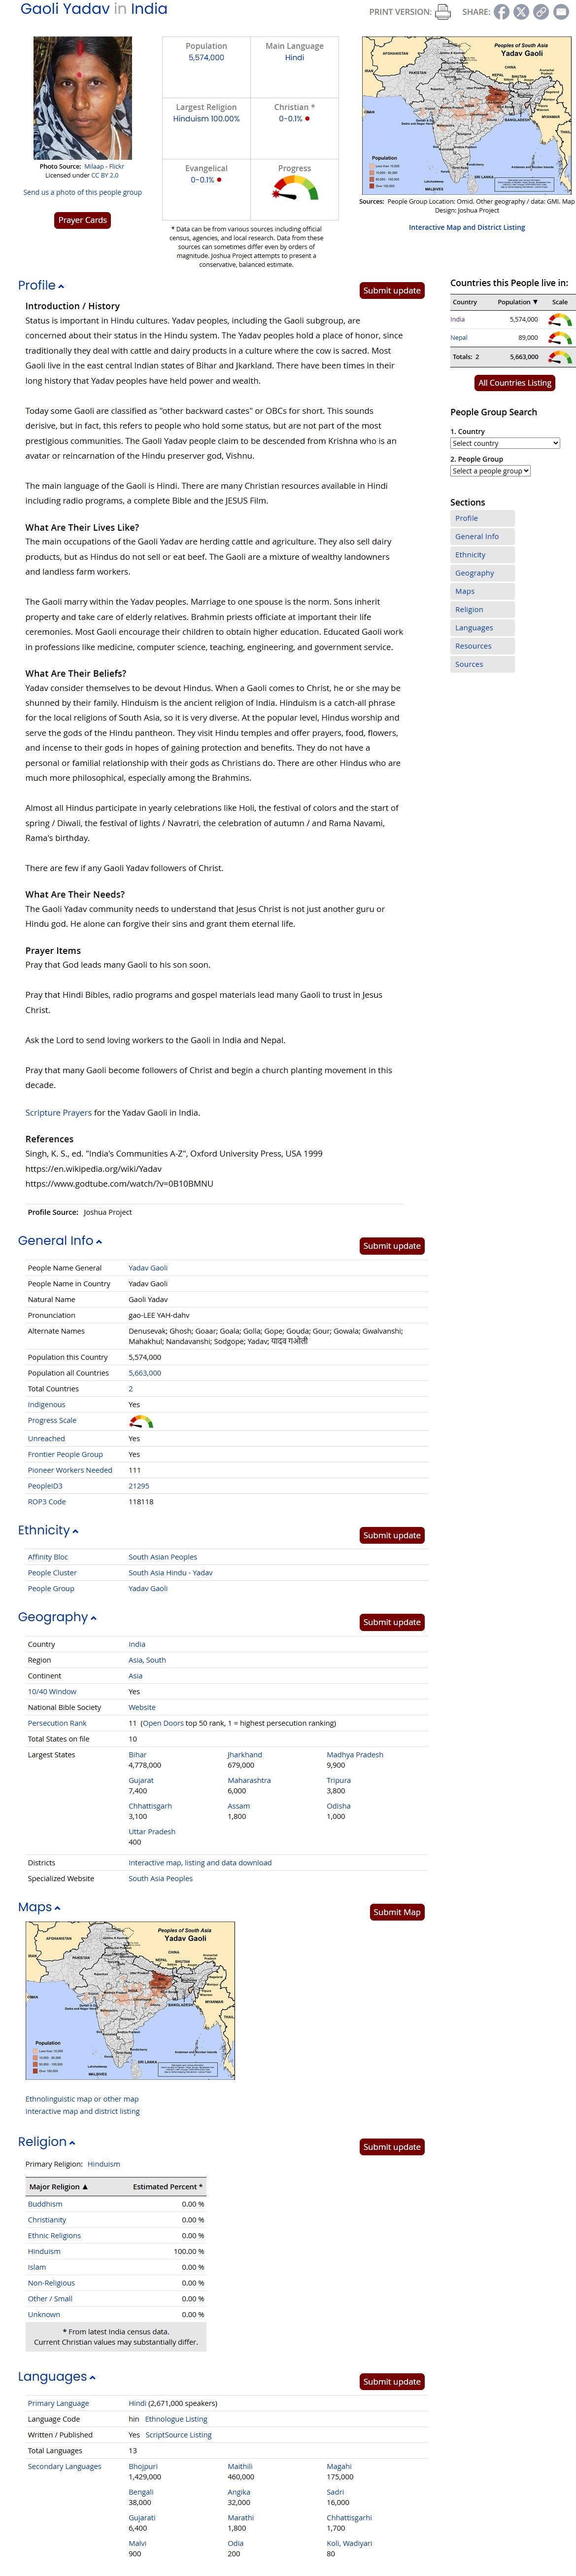Collapse the Profile section chevron

click(x=61, y=287)
